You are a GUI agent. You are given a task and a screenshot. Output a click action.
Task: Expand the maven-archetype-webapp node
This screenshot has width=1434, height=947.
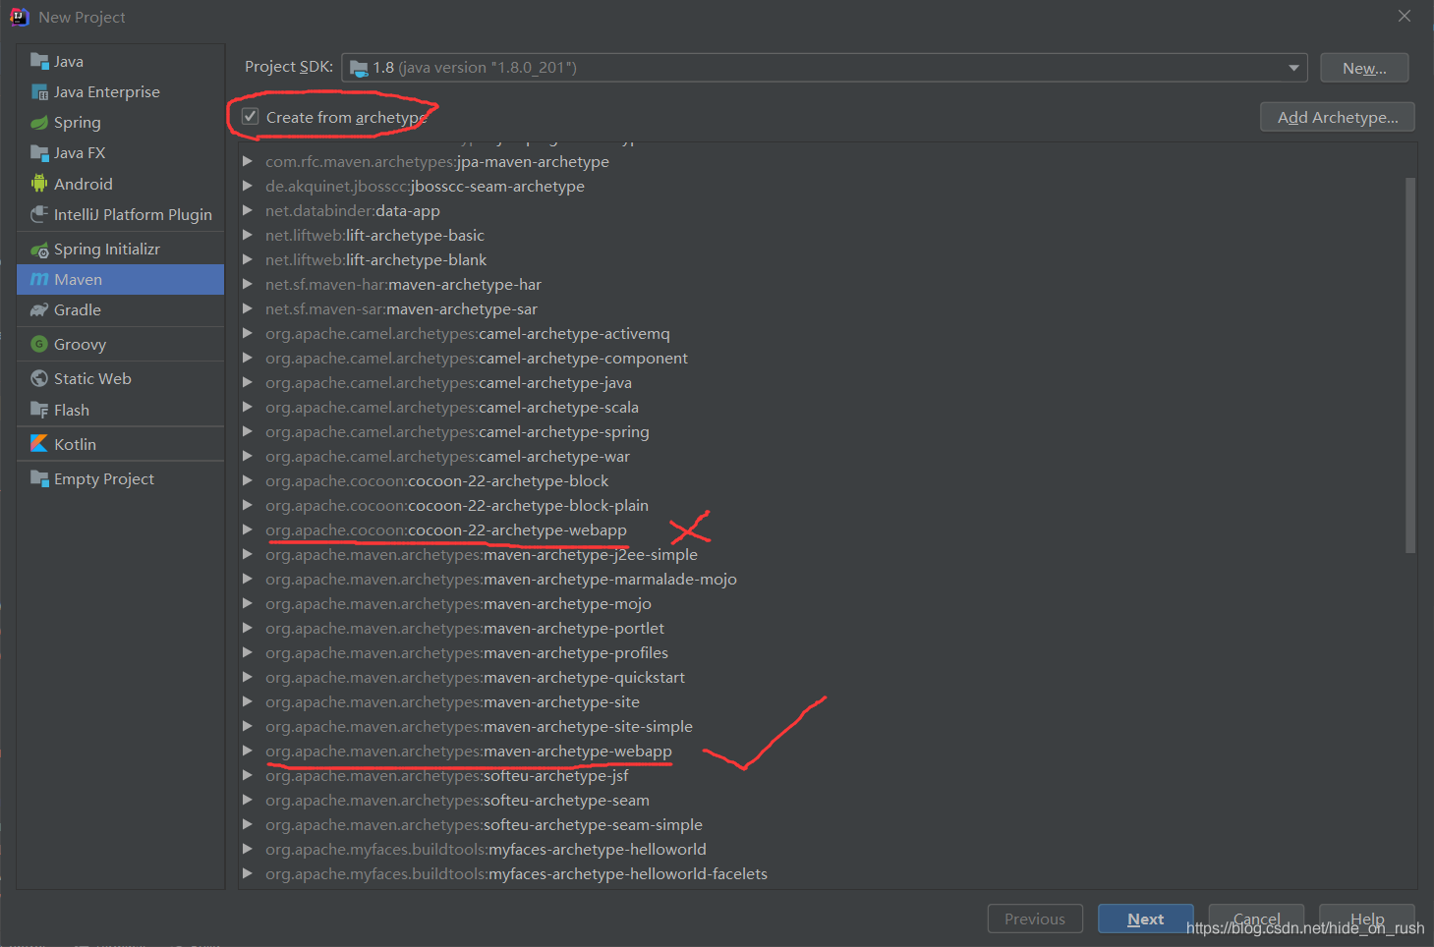[248, 751]
